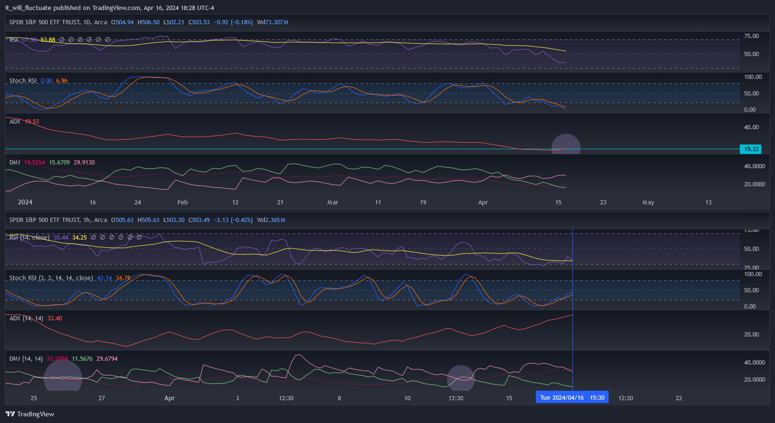Select the daily DMI value 15.6709
This screenshot has width=775, height=423.
tap(59, 163)
